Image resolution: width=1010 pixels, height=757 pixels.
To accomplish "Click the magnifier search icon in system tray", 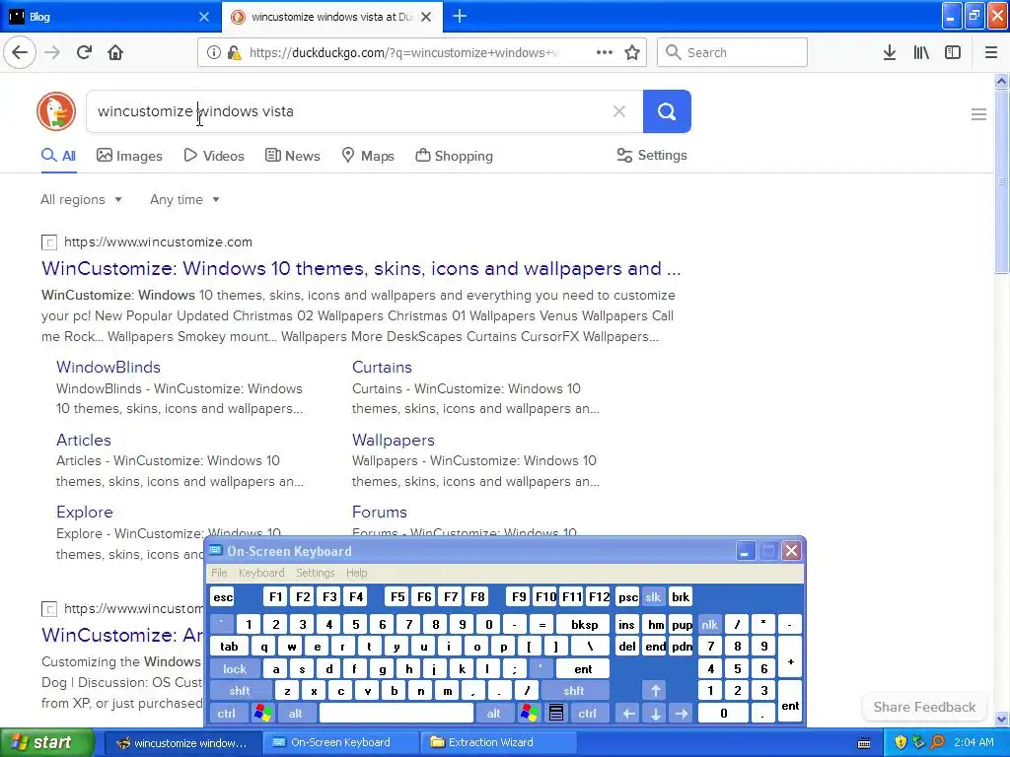I will click(x=938, y=742).
